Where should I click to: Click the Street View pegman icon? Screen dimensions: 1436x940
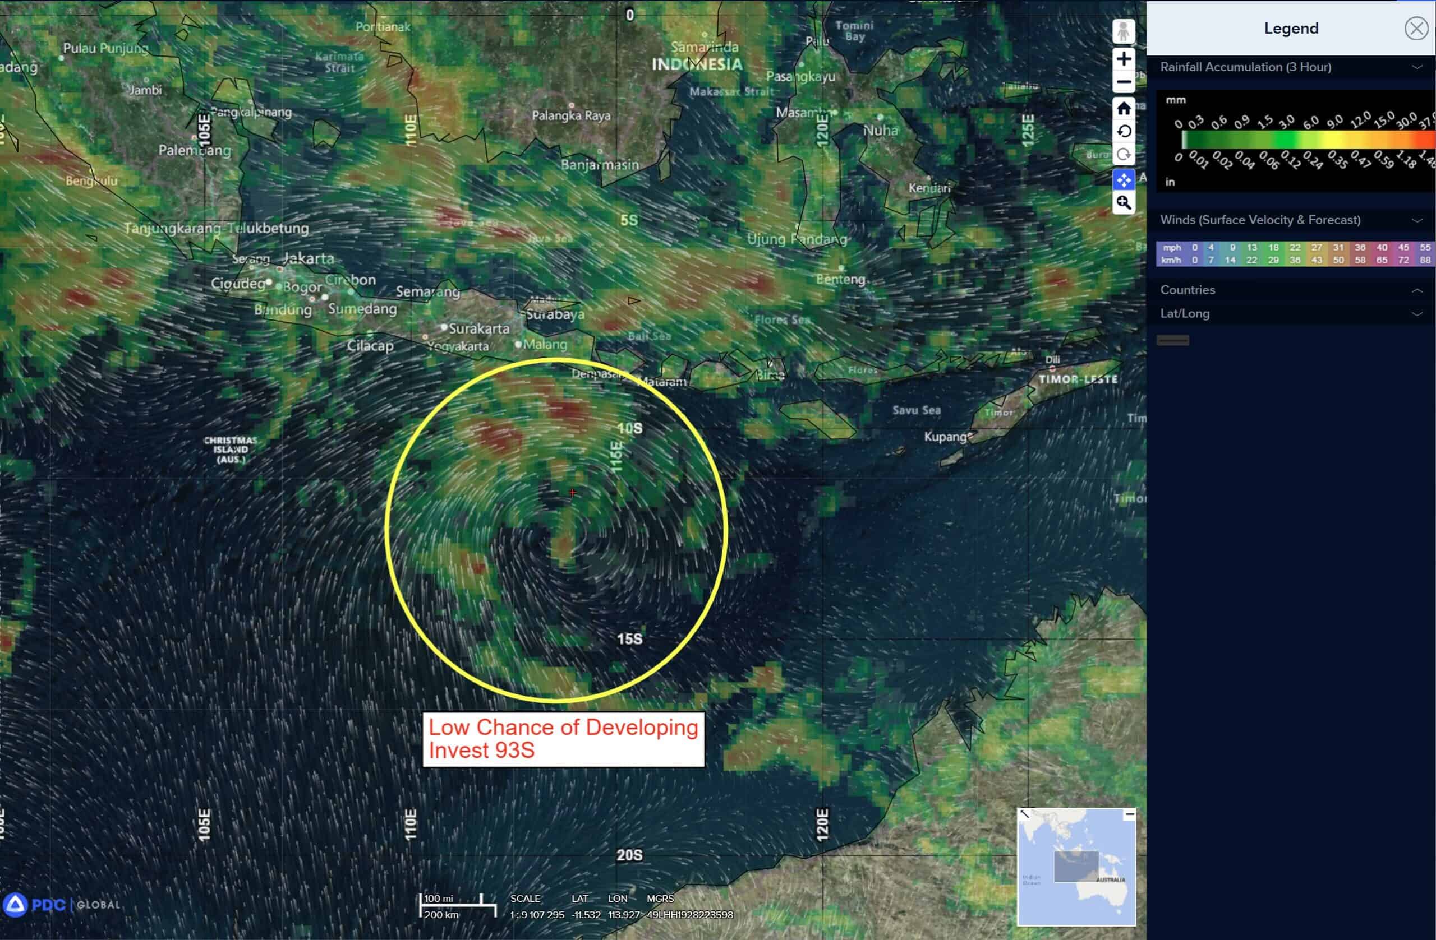pyautogui.click(x=1123, y=31)
